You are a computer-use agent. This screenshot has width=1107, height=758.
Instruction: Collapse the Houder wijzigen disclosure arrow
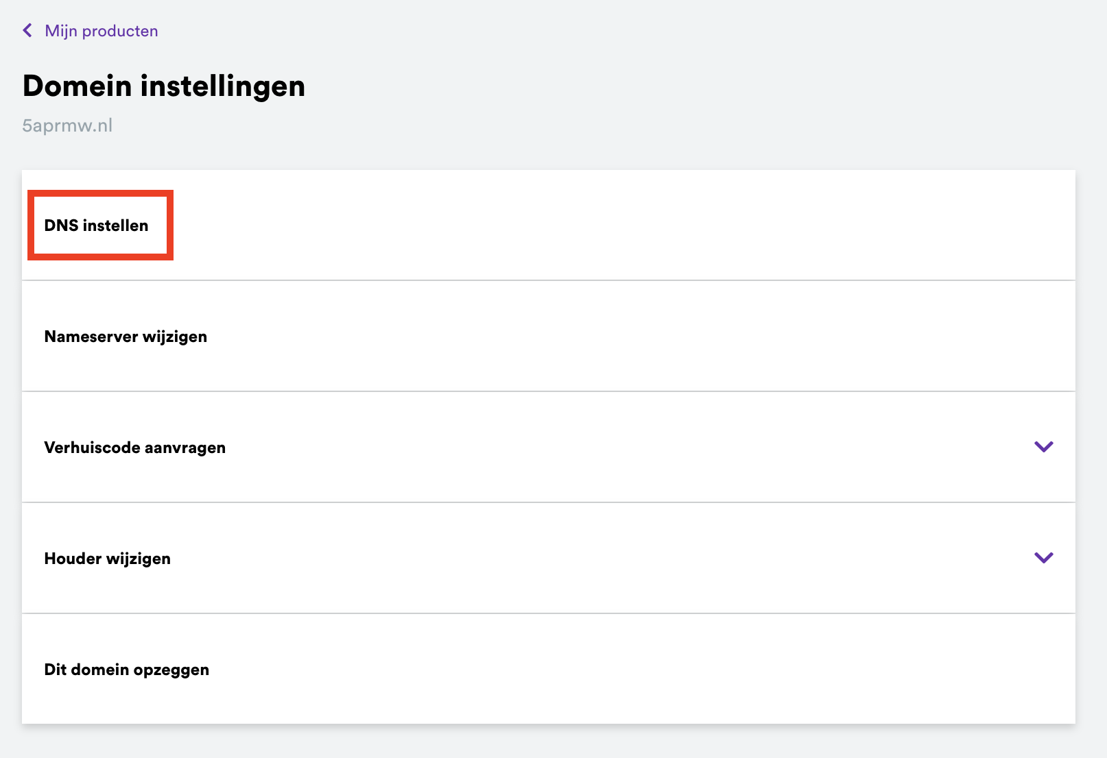1043,558
